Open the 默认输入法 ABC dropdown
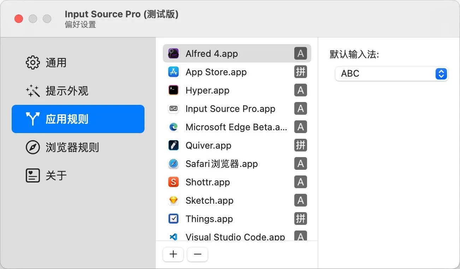This screenshot has width=460, height=269. (x=391, y=74)
